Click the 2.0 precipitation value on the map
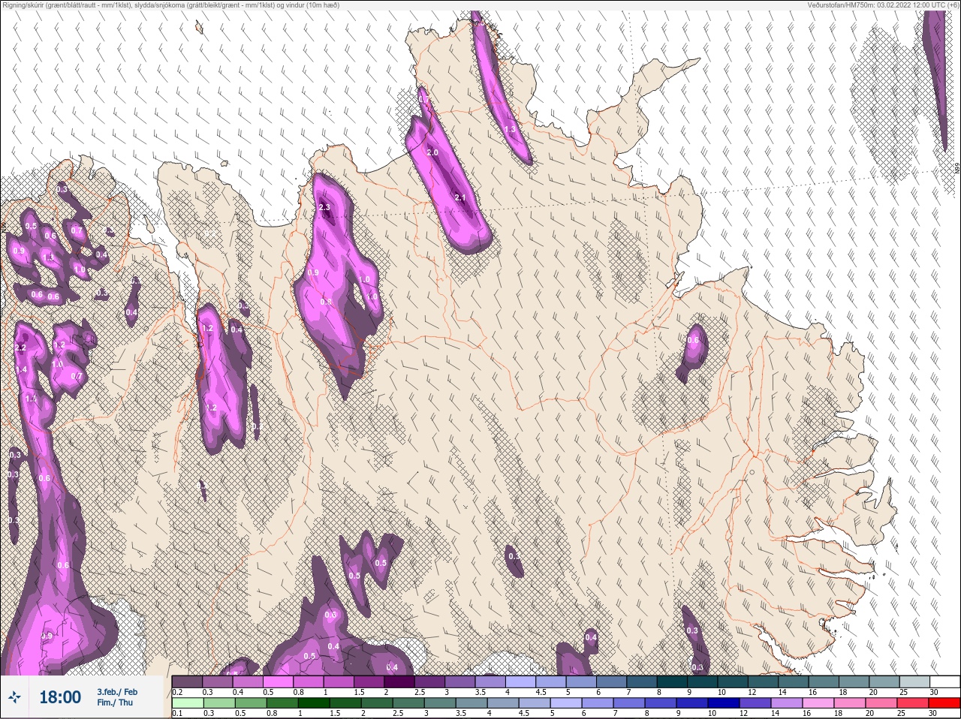Image resolution: width=961 pixels, height=719 pixels. [x=432, y=152]
